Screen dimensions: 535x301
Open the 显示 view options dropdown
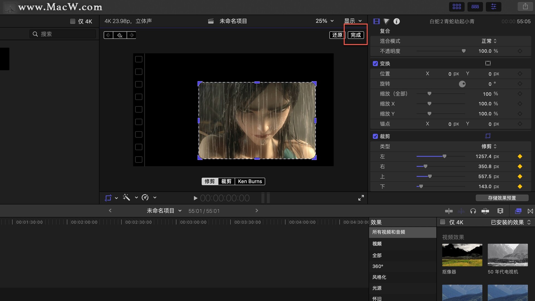[x=353, y=21]
